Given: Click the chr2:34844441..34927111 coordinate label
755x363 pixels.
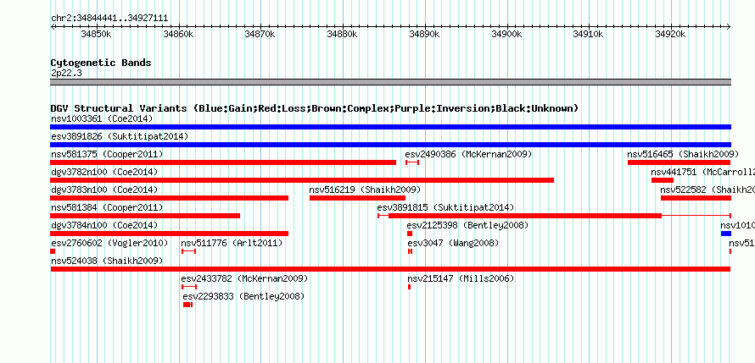Looking at the screenshot, I should [109, 19].
